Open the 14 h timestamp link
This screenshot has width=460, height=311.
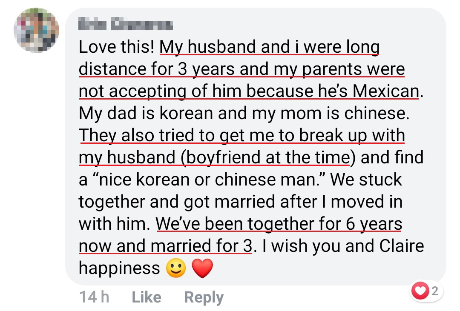pyautogui.click(x=94, y=297)
